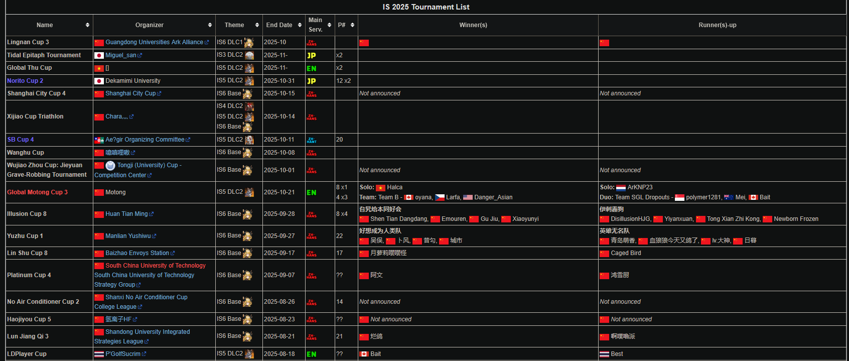Click JP server icon in Norito Cup 2 row

click(312, 81)
